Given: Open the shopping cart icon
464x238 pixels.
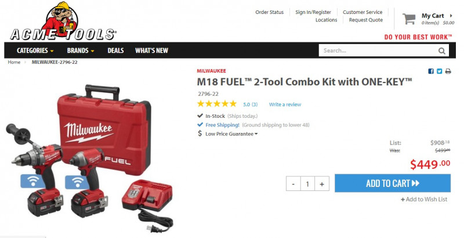Looking at the screenshot, I should [x=409, y=19].
